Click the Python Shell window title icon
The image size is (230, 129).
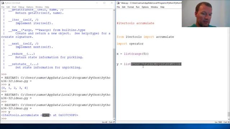click(x=3, y=3)
